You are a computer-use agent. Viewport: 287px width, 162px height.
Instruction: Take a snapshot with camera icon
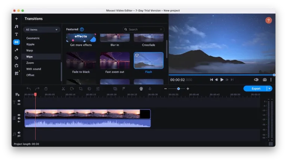pos(265,80)
